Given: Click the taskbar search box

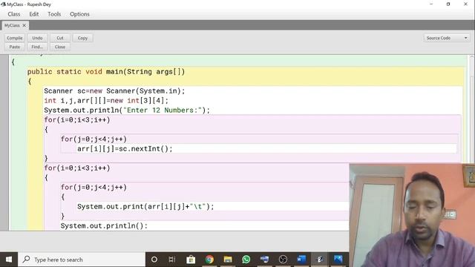Looking at the screenshot, I should point(82,260).
